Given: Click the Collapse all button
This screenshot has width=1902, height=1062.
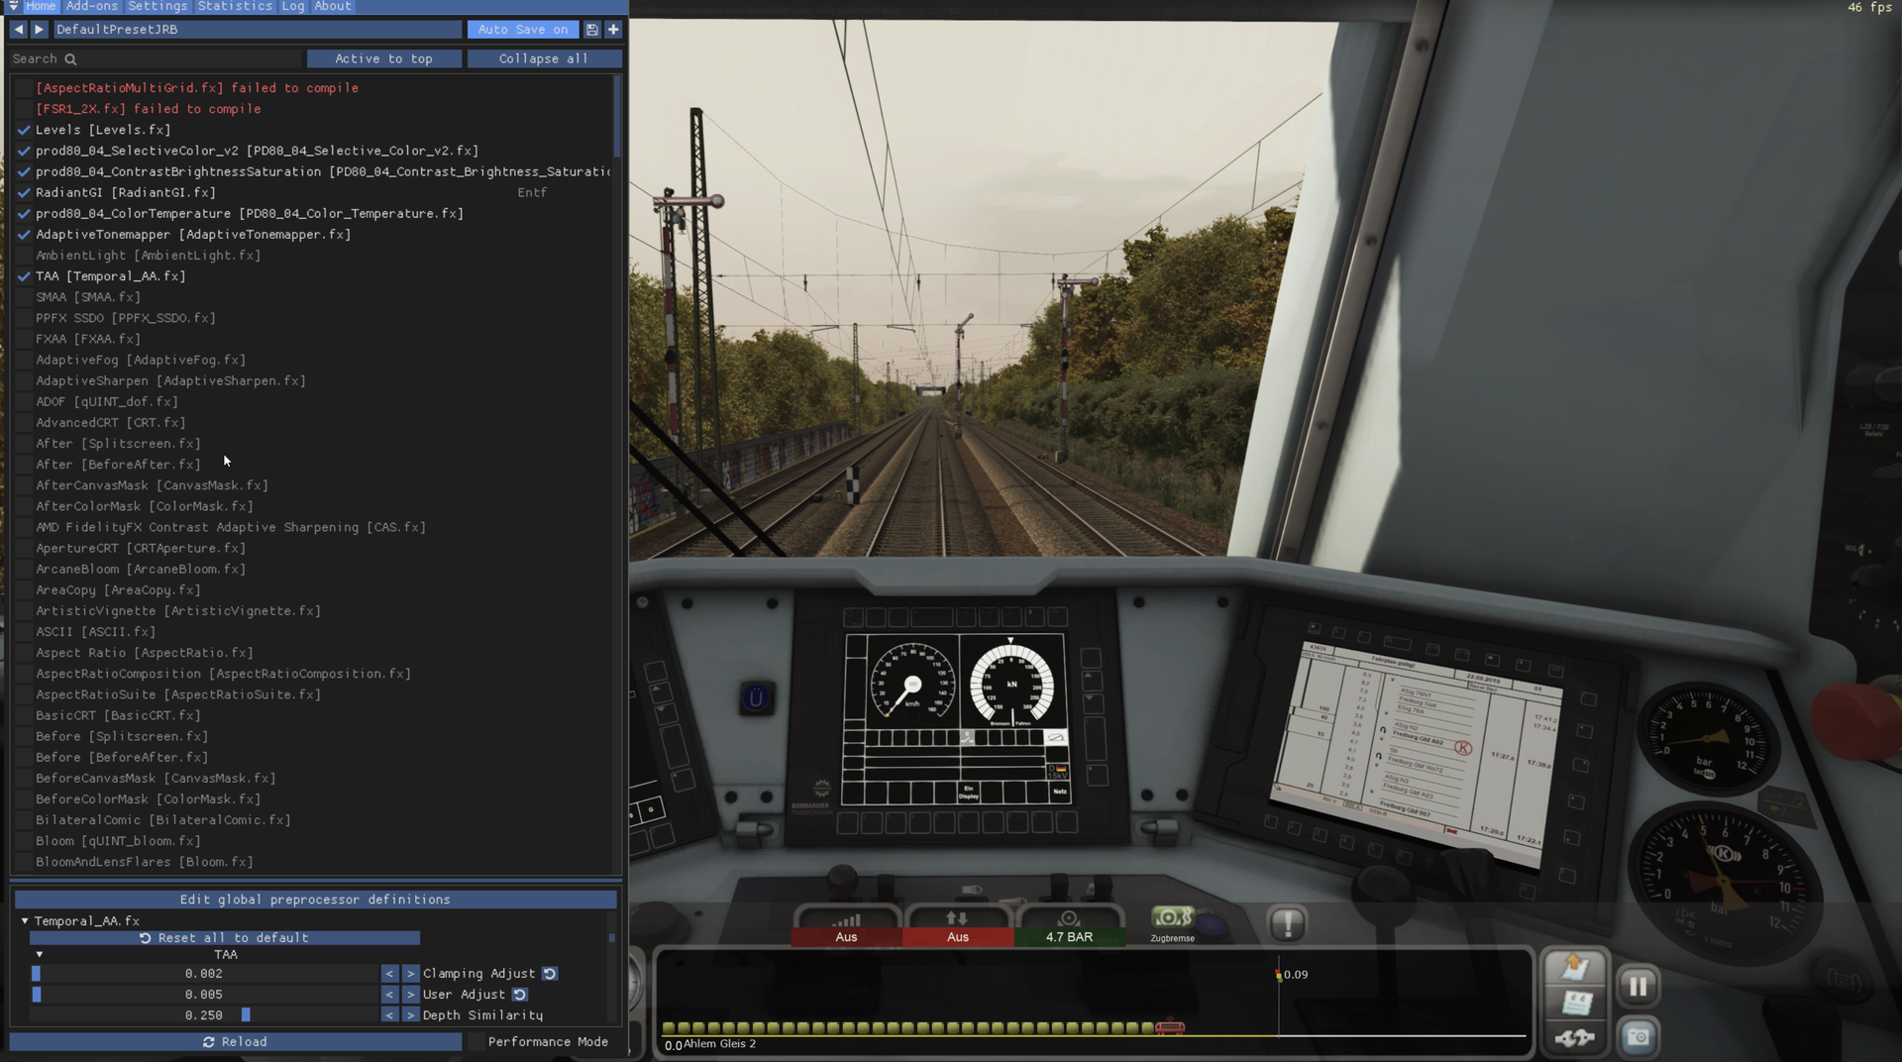Looking at the screenshot, I should pyautogui.click(x=544, y=59).
